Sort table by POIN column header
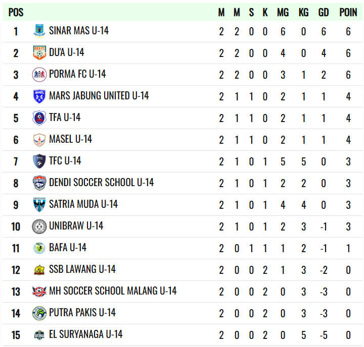 (x=348, y=13)
